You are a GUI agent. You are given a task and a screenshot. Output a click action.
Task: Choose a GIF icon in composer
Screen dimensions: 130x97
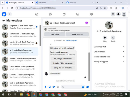point(58,87)
